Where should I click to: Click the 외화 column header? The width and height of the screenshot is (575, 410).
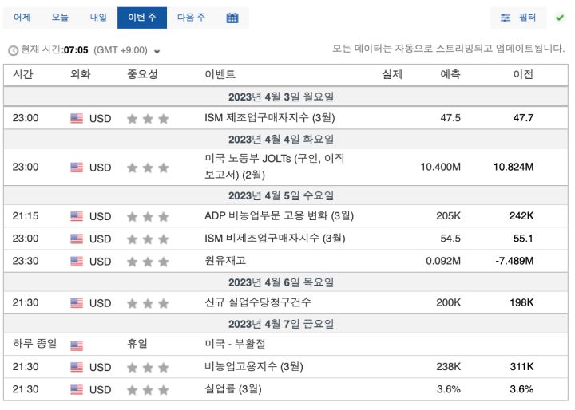coord(80,74)
